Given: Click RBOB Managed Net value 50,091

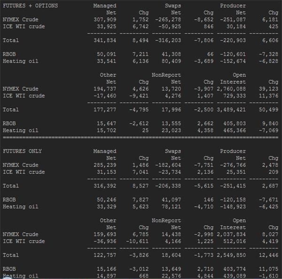Looking at the screenshot, I should point(107,54).
